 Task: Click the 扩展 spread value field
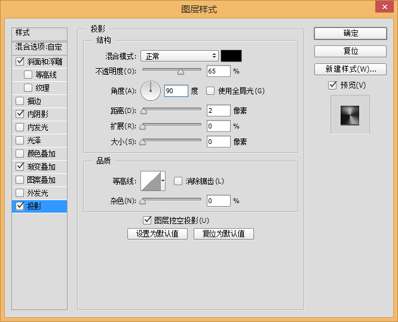click(x=219, y=126)
